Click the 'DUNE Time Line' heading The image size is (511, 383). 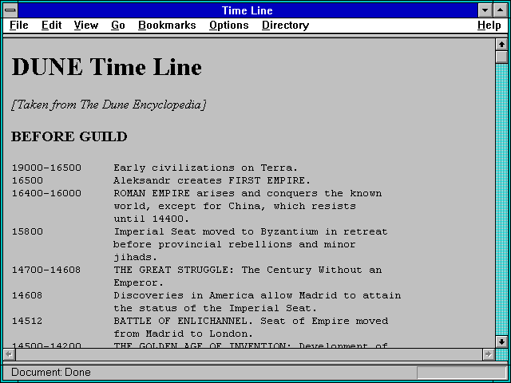pos(106,67)
